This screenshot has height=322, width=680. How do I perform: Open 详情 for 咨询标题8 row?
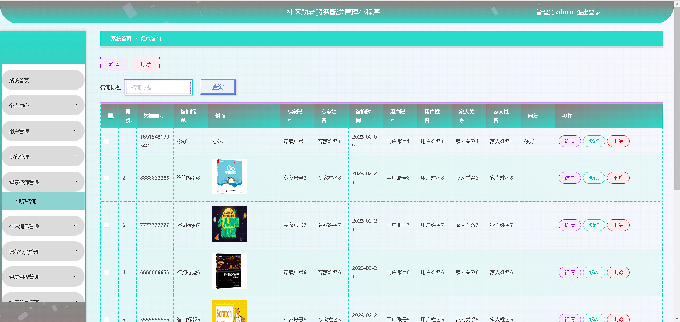569,178
